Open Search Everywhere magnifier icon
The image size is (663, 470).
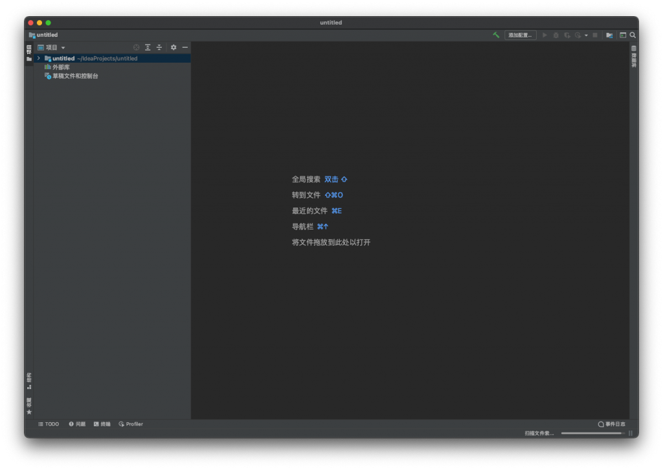633,35
